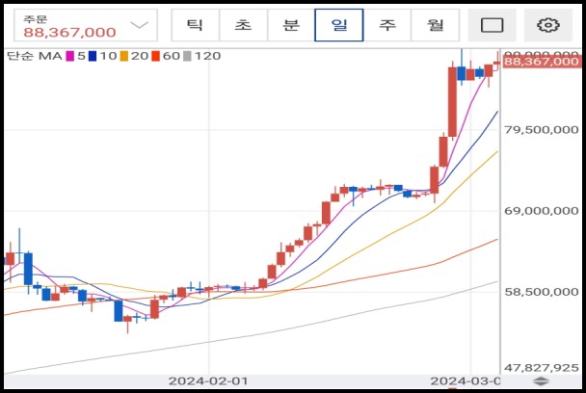Switch to the 분 minute tab

(x=291, y=25)
